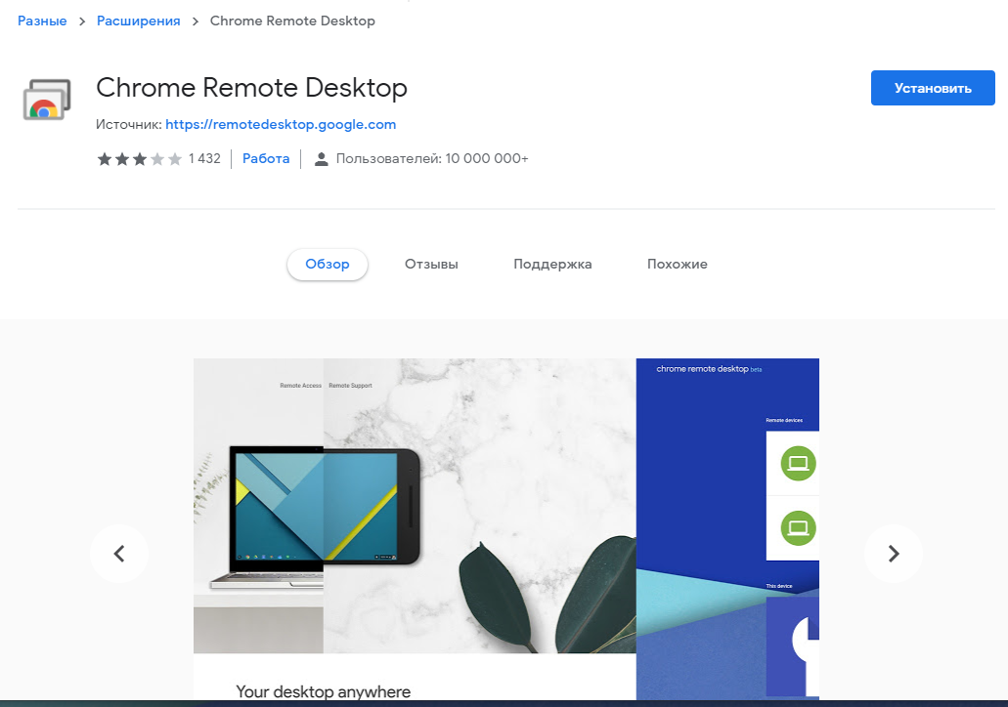The width and height of the screenshot is (1008, 707).
Task: Click the users person icon
Action: tap(321, 159)
